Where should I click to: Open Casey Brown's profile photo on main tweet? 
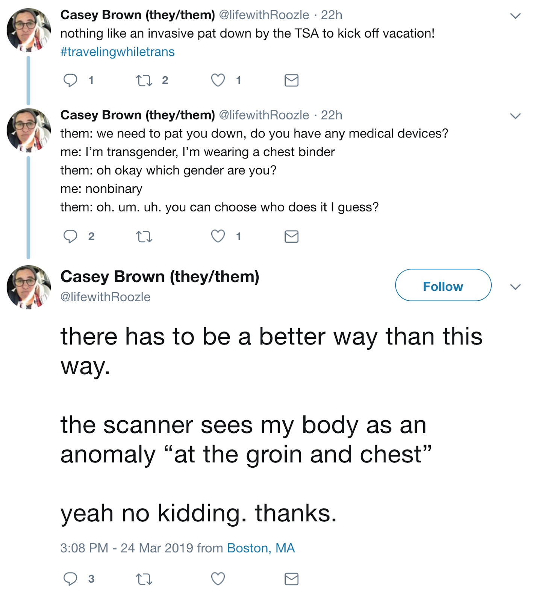29,287
